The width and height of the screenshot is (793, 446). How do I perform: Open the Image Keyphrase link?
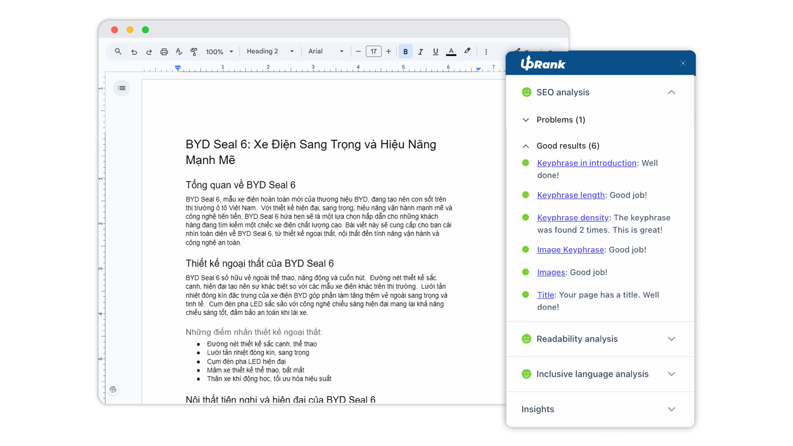(x=570, y=250)
